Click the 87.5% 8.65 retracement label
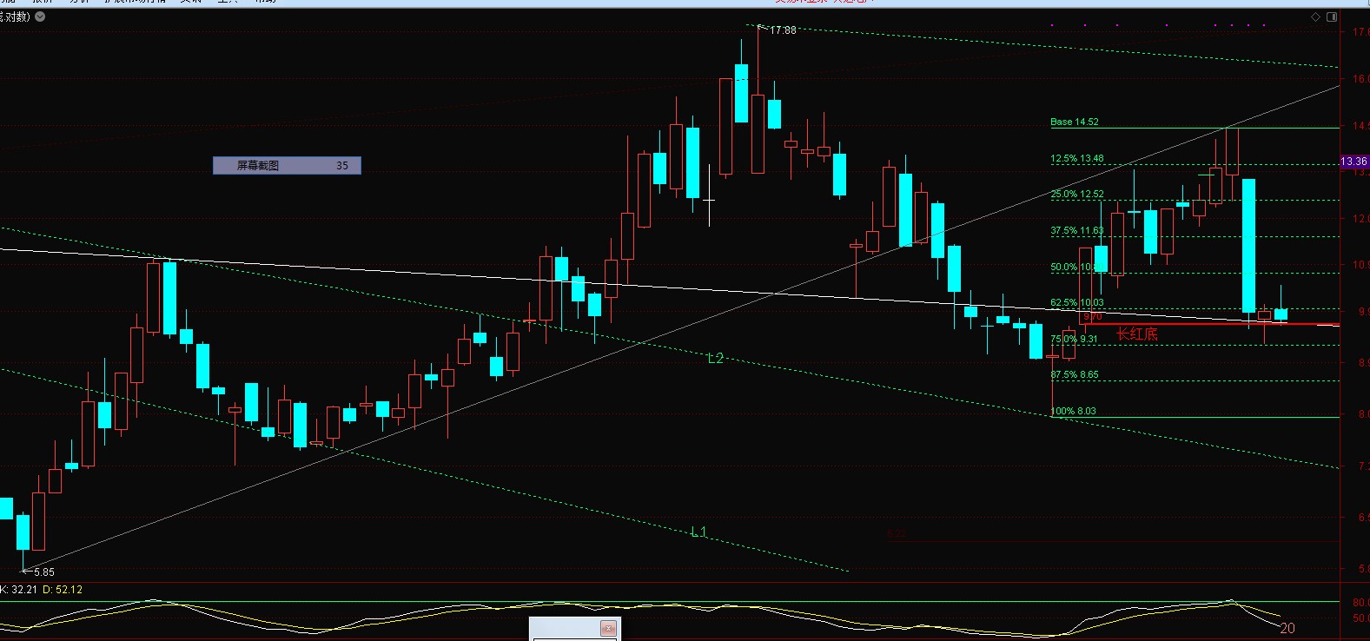The image size is (1370, 641). click(1075, 375)
